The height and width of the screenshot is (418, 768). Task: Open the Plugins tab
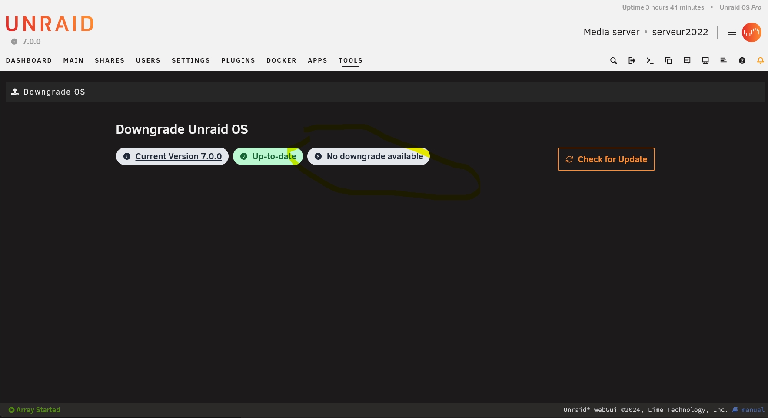click(238, 60)
